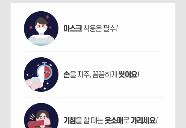Image resolution: width=186 pixels, height=128 pixels.
Task: Click the bold word 옷소매
Action: pyautogui.click(x=114, y=120)
